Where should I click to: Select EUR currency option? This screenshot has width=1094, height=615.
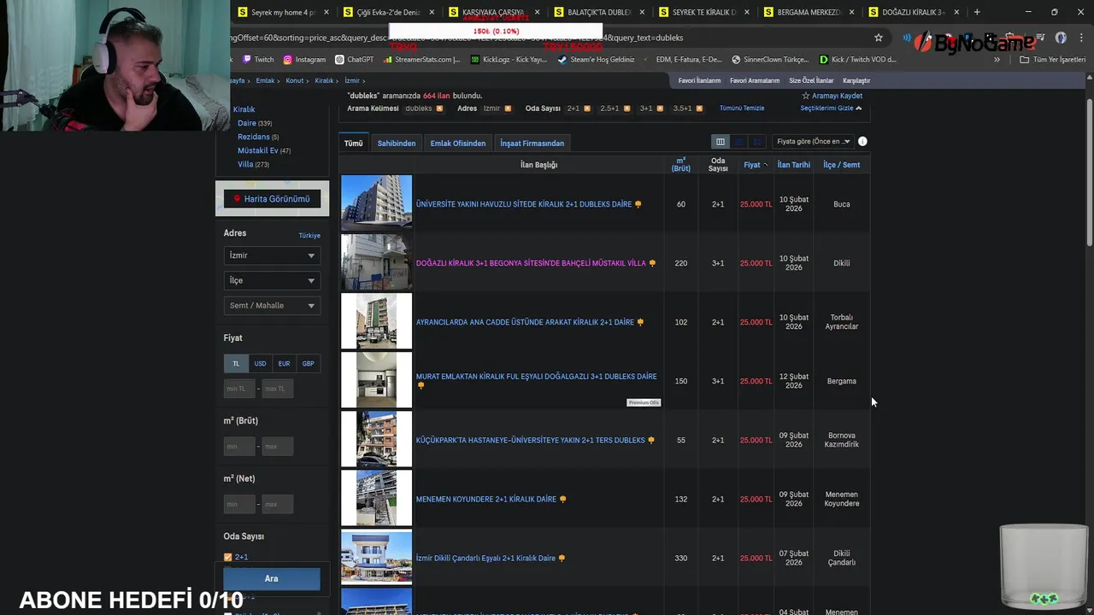coord(284,364)
